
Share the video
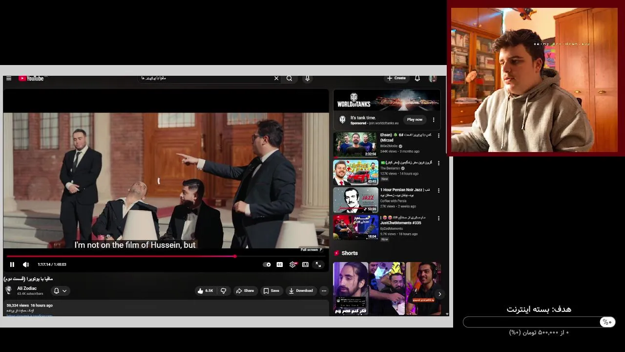click(245, 291)
